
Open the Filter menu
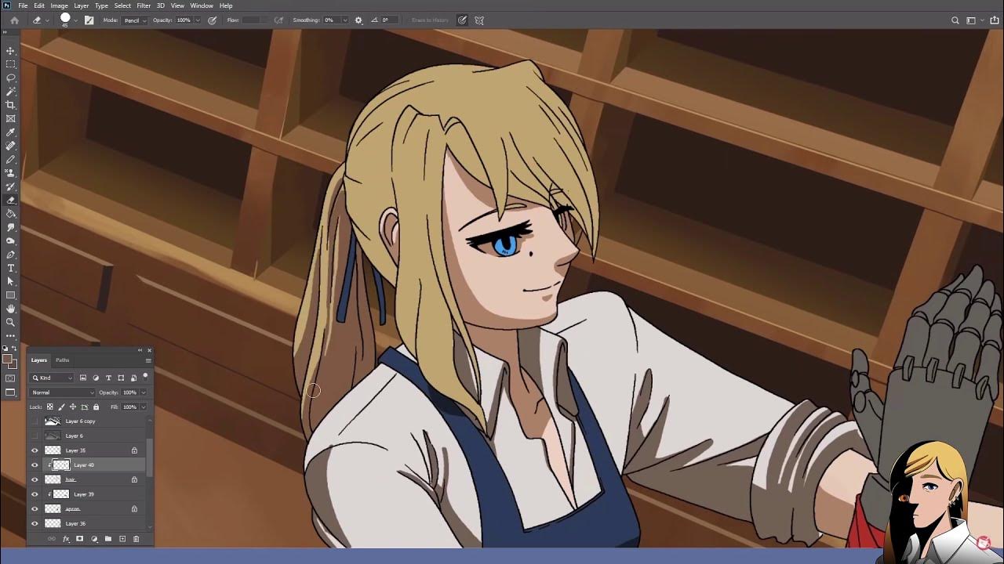tap(144, 5)
